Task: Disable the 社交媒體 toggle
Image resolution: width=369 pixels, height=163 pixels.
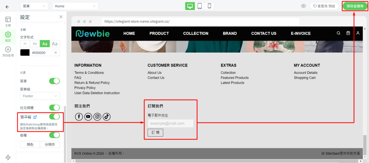Action: (x=54, y=108)
